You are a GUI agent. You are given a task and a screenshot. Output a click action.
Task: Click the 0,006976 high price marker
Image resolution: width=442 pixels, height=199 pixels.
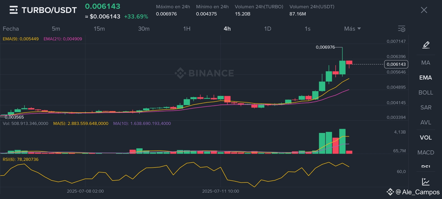325,47
